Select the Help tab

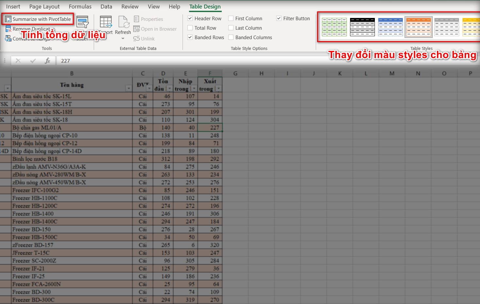pyautogui.click(x=174, y=7)
